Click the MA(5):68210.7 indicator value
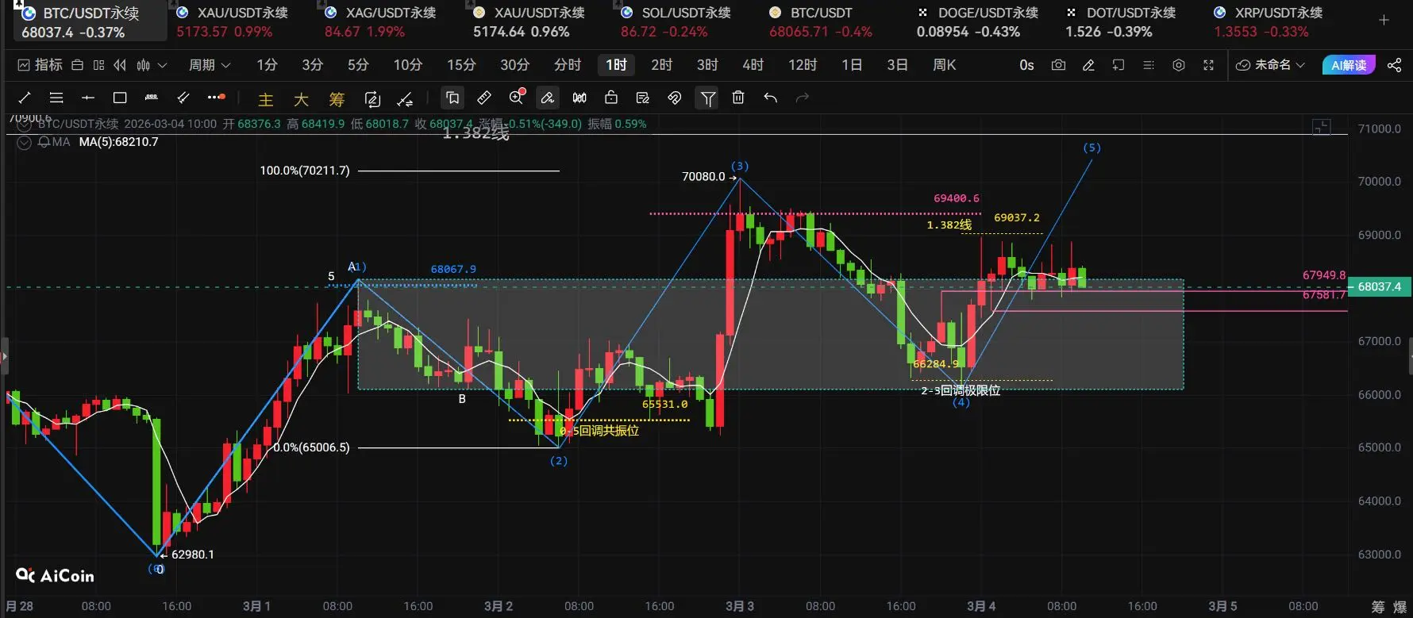 (x=118, y=142)
